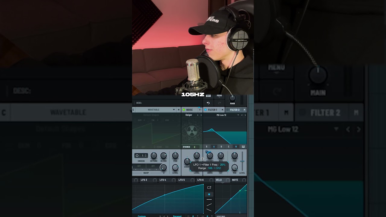The width and height of the screenshot is (386, 217).
Task: Switch to the FILTER 2 tab
Action: [235, 110]
